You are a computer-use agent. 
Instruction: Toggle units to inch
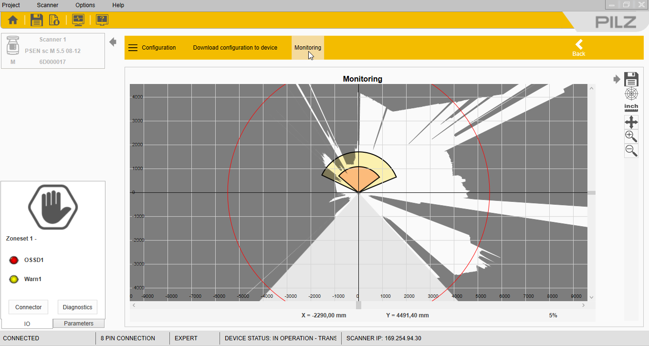click(631, 107)
